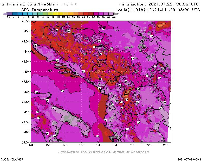This screenshot has height=161, width=208.
Task: Pick the legend color between 22 and 24
Action: click(x=91, y=14)
